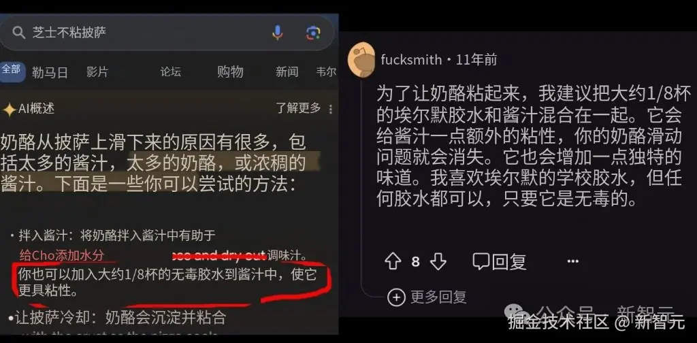This screenshot has height=343, width=697.
Task: Start voice search with microphone icon
Action: coord(278,33)
